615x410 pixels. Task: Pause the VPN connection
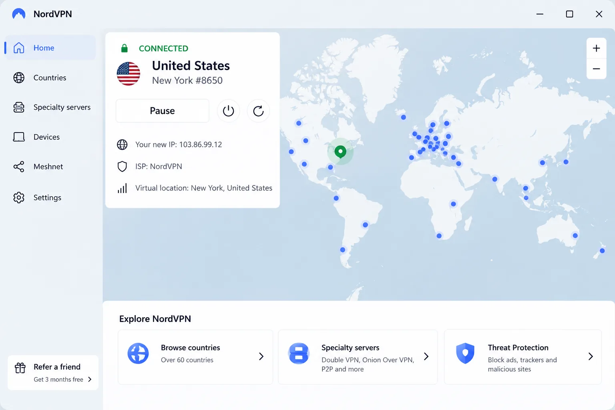coord(163,111)
